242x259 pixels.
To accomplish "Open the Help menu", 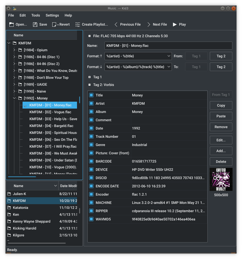I will 68,15.
